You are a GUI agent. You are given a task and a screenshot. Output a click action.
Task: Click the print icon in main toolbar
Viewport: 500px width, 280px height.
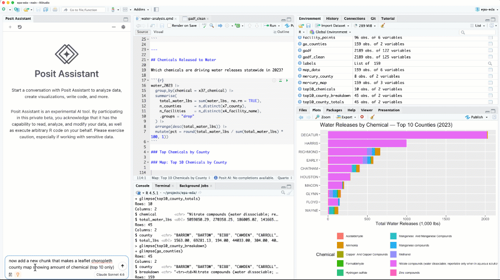pyautogui.click(x=55, y=9)
